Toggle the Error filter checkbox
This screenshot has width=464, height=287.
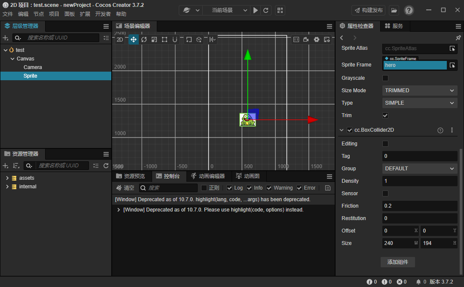tap(299, 188)
